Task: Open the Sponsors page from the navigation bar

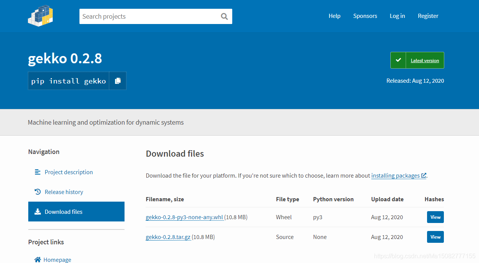Action: tap(365, 16)
